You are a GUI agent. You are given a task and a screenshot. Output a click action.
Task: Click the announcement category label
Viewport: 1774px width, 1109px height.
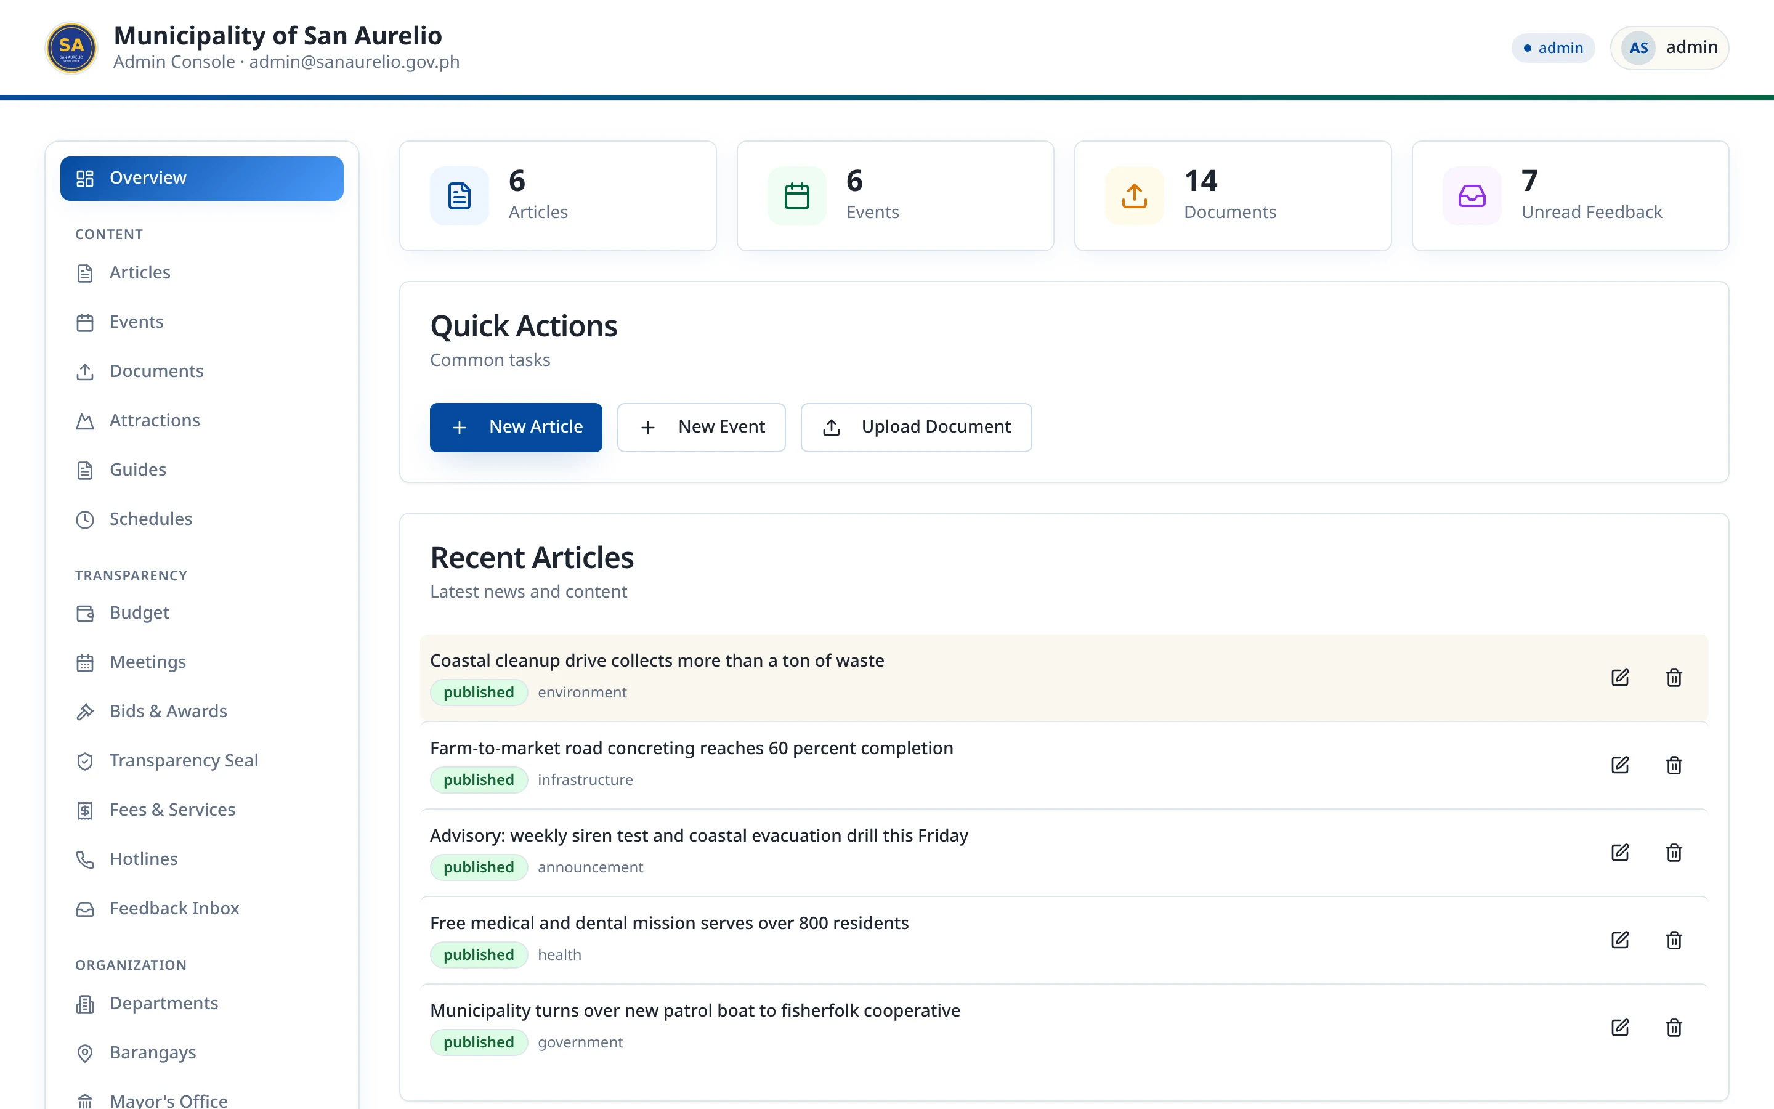590,867
